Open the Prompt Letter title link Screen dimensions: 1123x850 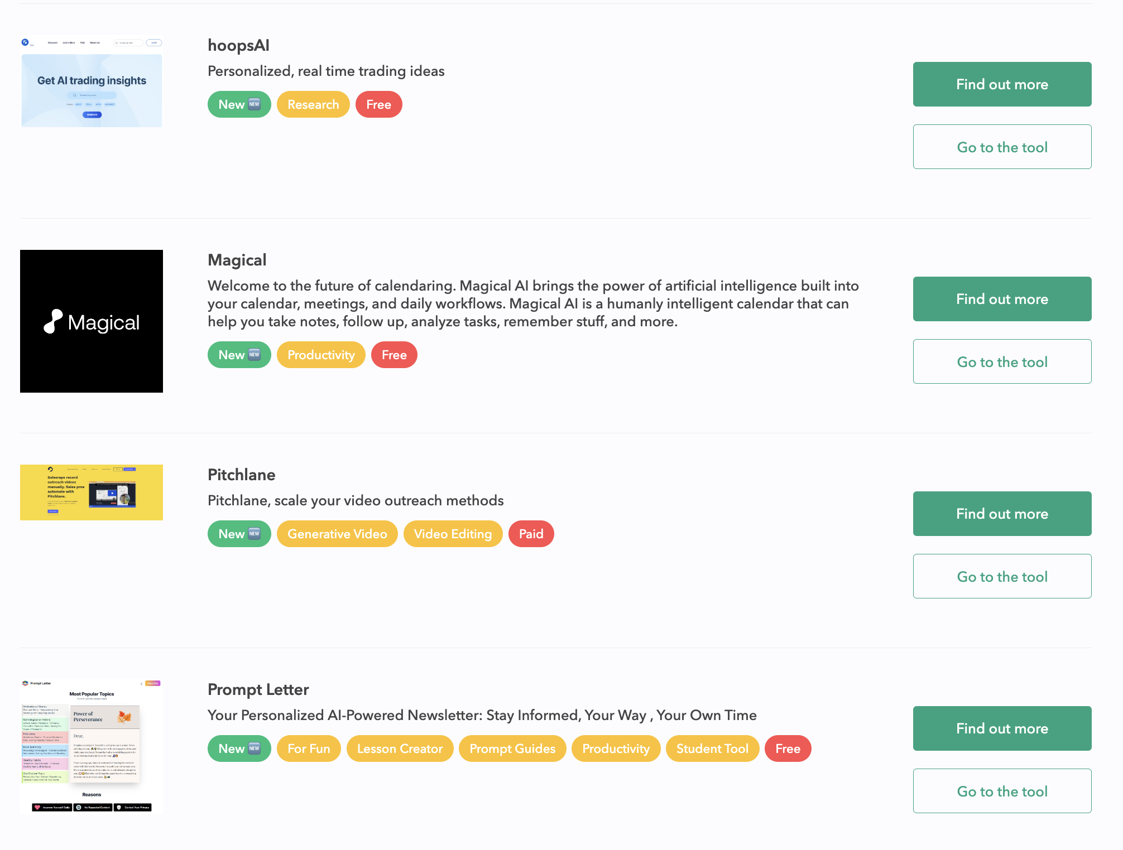(258, 689)
